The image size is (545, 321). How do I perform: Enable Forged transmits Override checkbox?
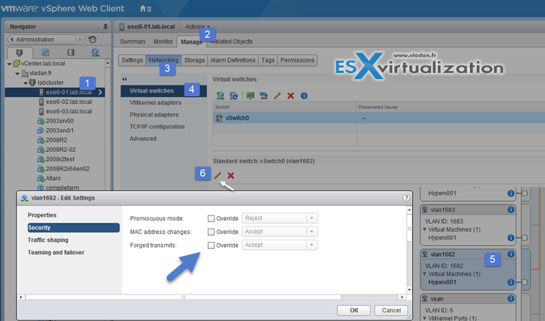pos(211,245)
